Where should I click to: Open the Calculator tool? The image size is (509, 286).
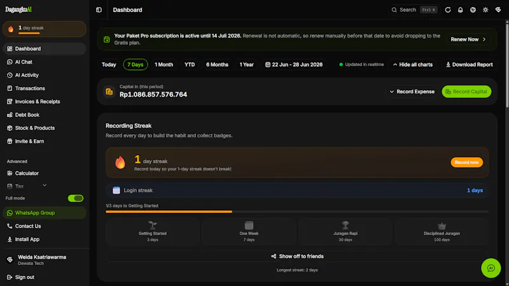45,173
